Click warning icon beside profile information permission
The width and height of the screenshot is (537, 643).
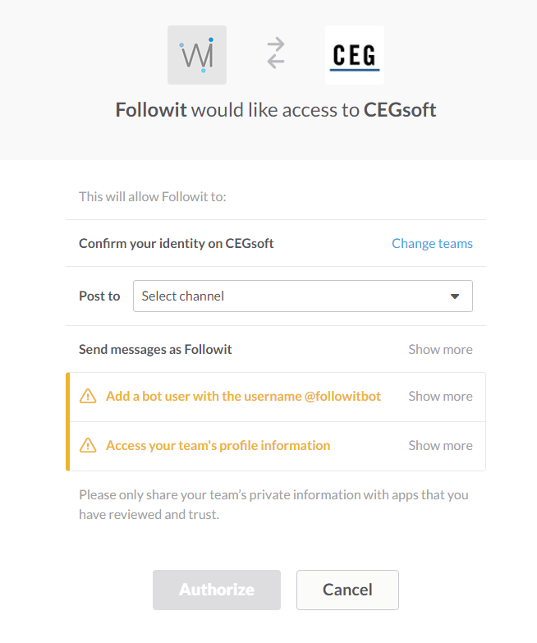tap(88, 446)
